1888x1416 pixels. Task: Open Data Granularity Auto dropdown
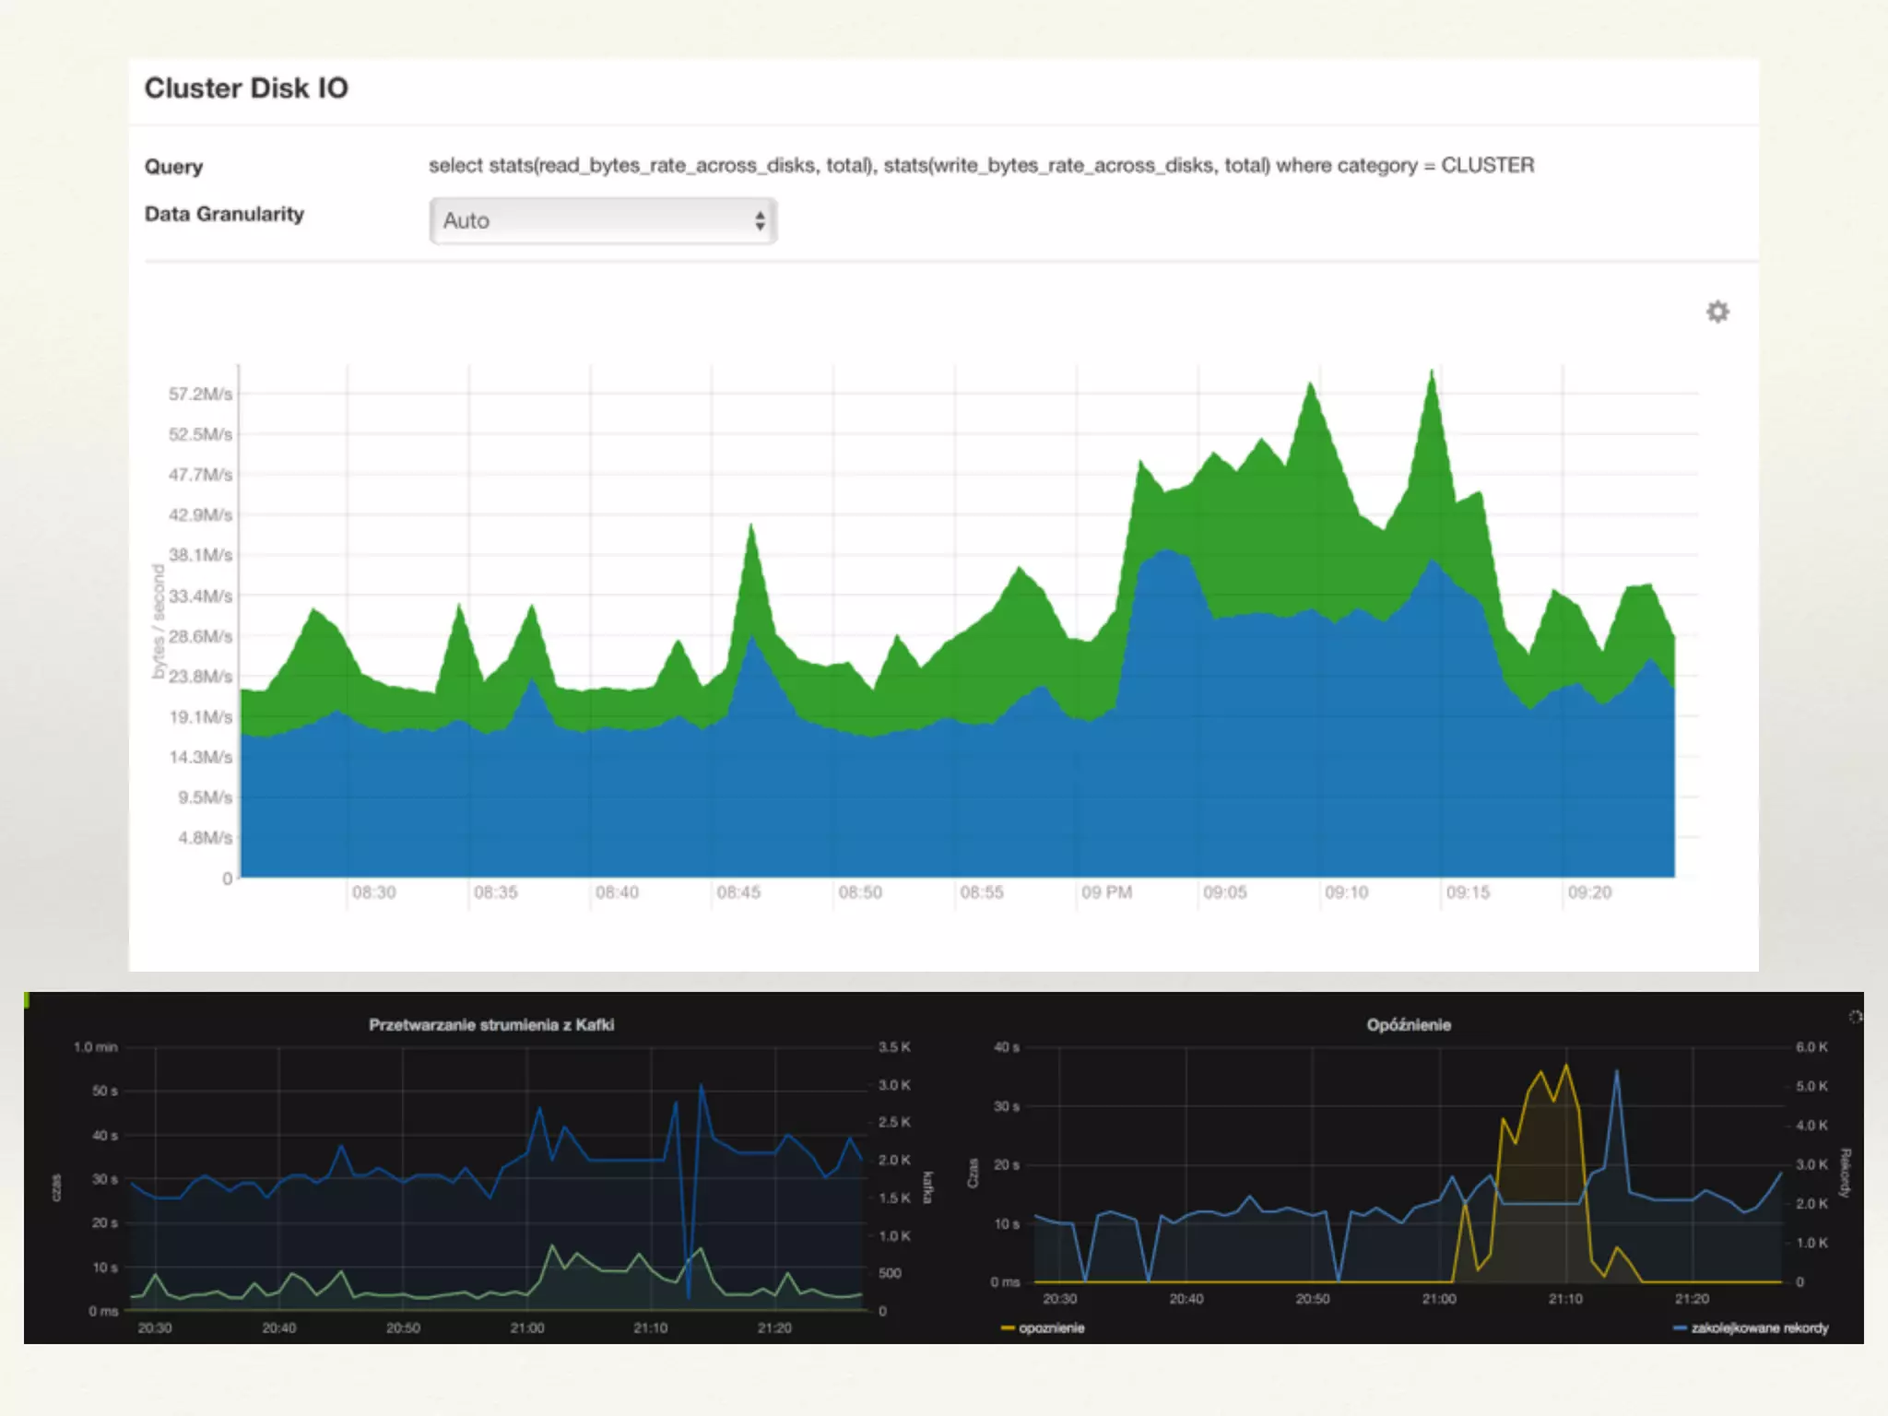(x=602, y=221)
